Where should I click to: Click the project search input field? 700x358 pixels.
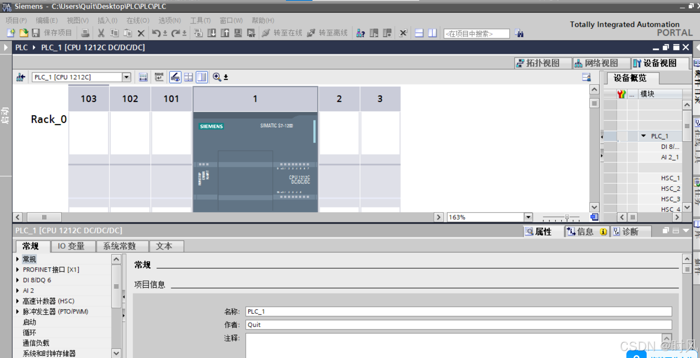point(477,34)
